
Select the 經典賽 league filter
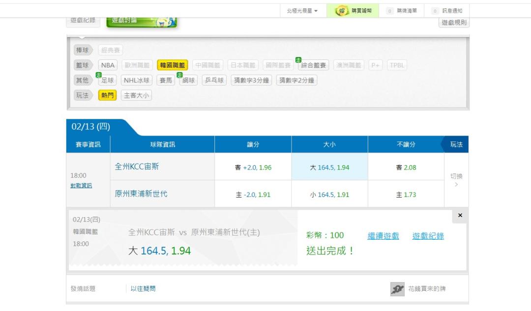coord(111,50)
